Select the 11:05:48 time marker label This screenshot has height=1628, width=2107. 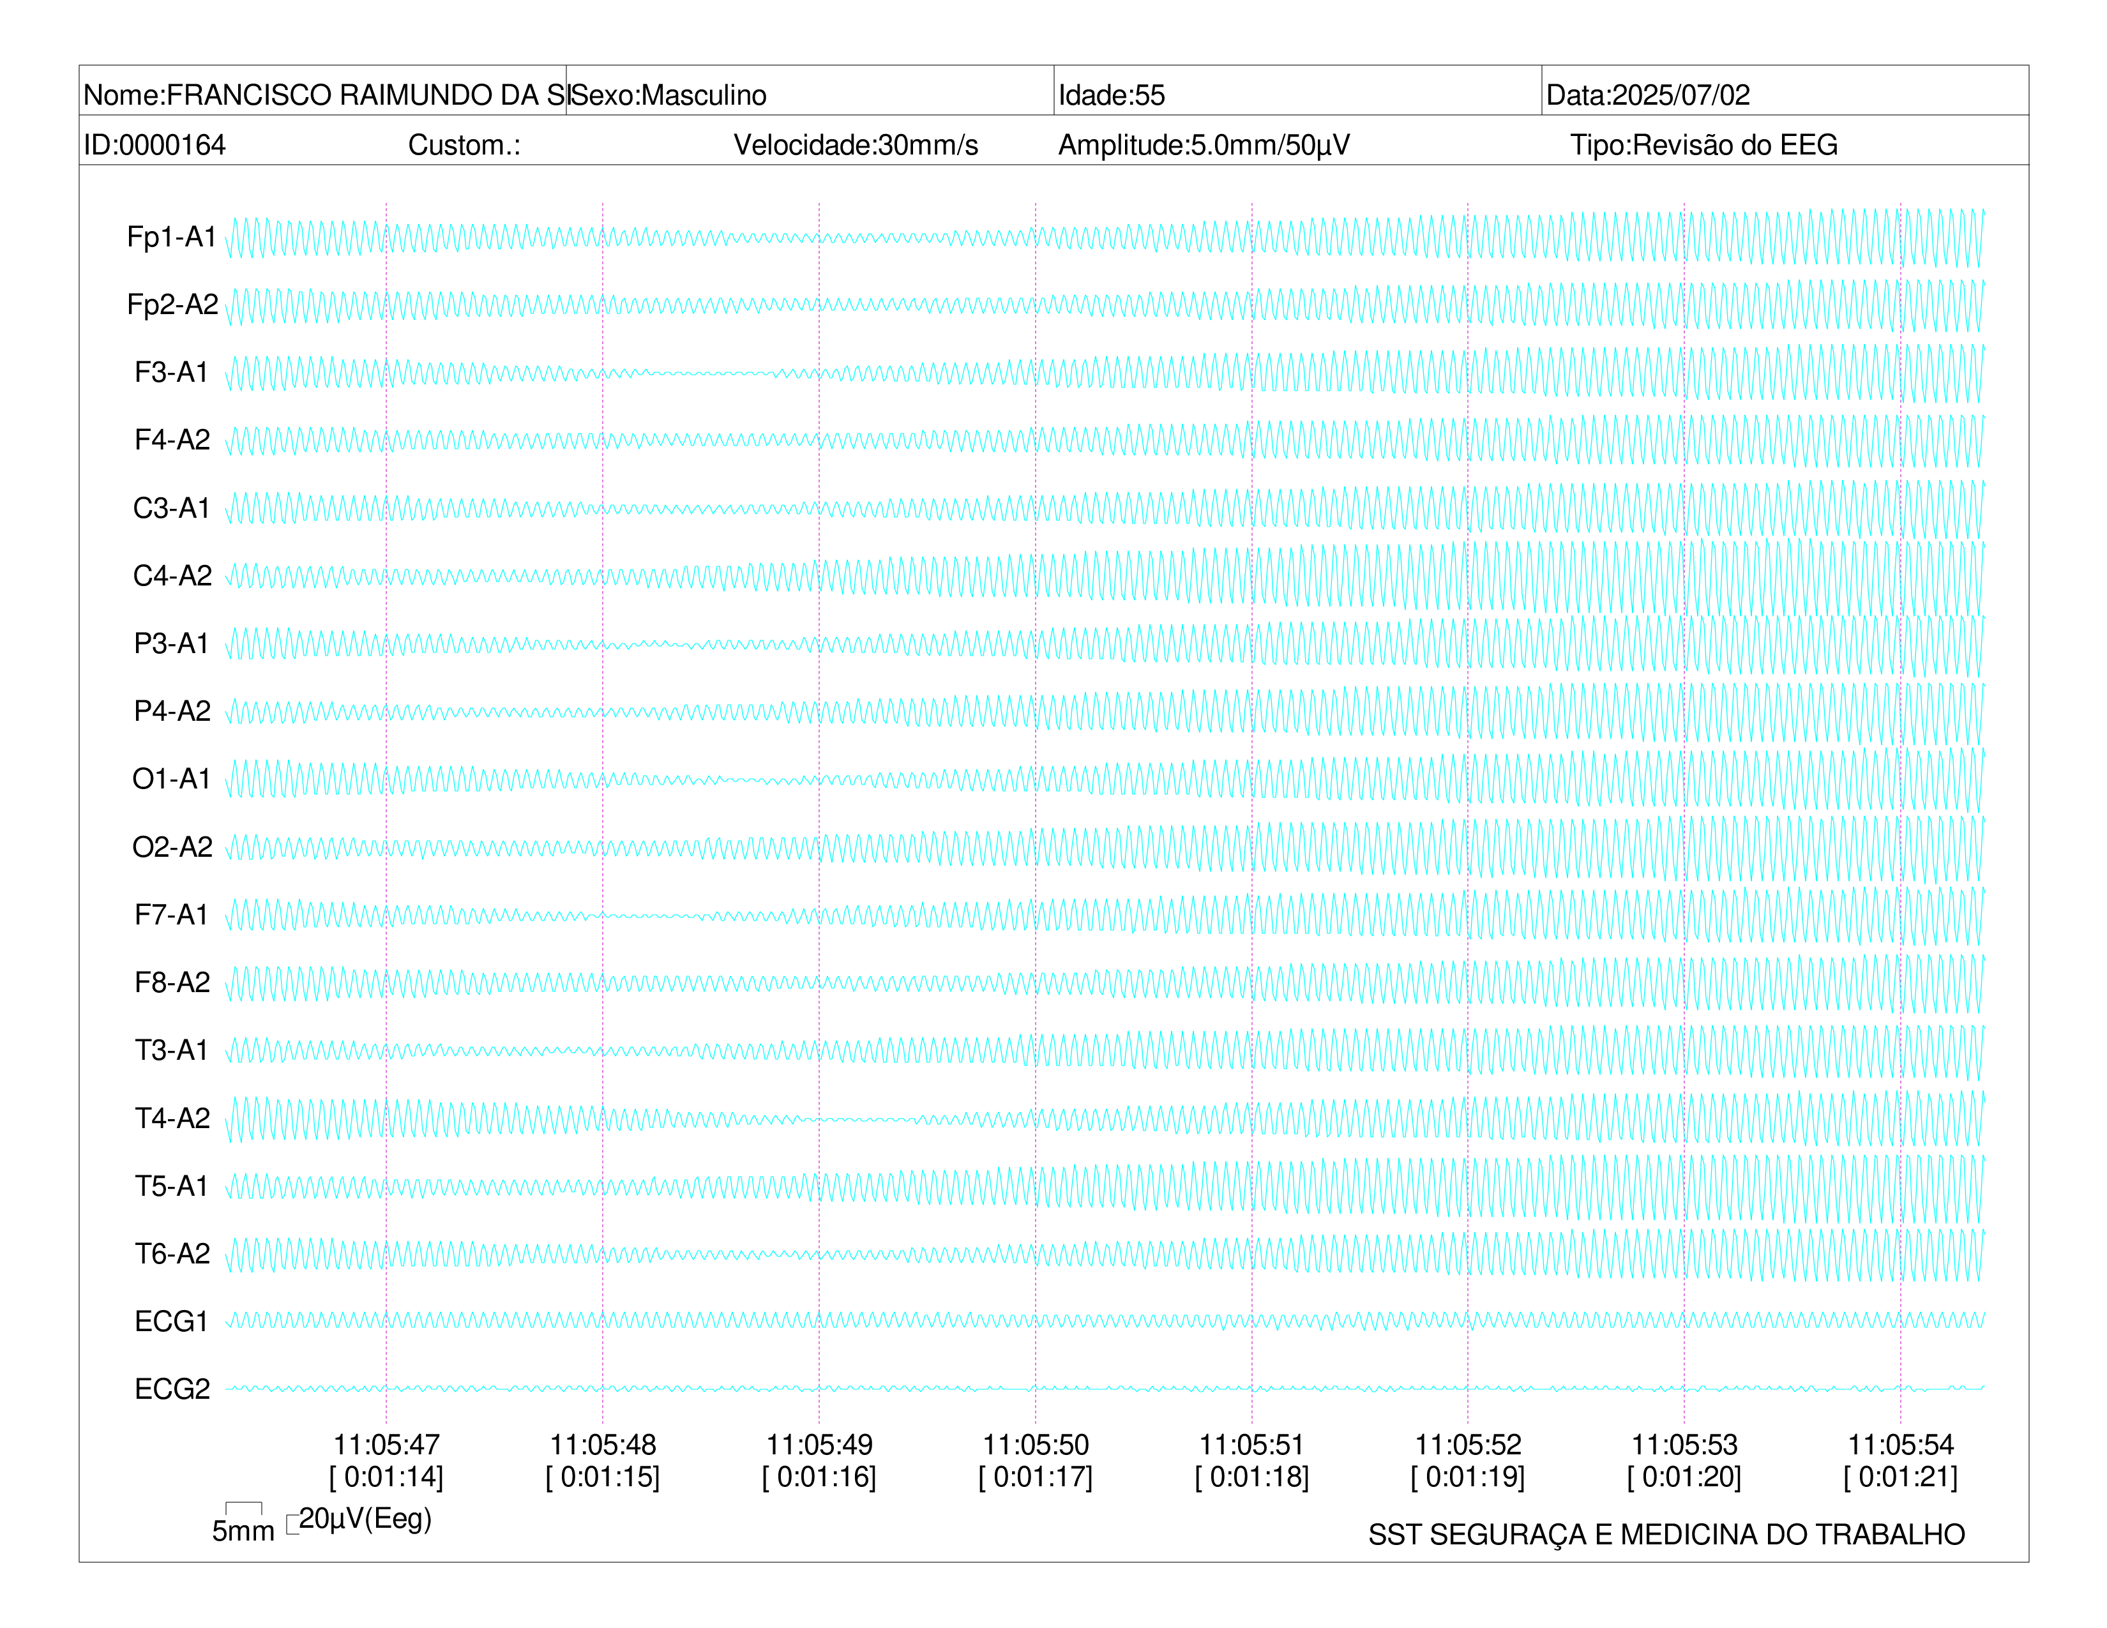coord(603,1445)
